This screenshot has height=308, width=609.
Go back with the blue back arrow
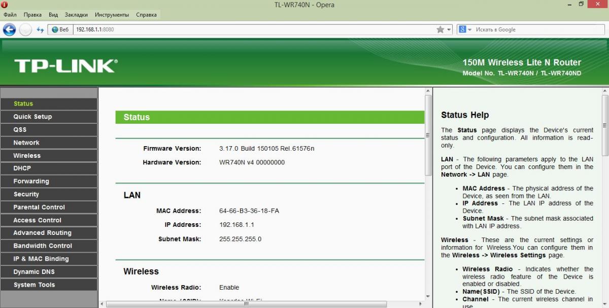point(9,29)
